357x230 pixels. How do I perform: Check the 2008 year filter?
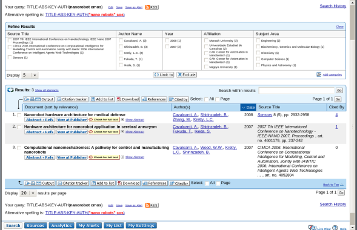point(167,41)
